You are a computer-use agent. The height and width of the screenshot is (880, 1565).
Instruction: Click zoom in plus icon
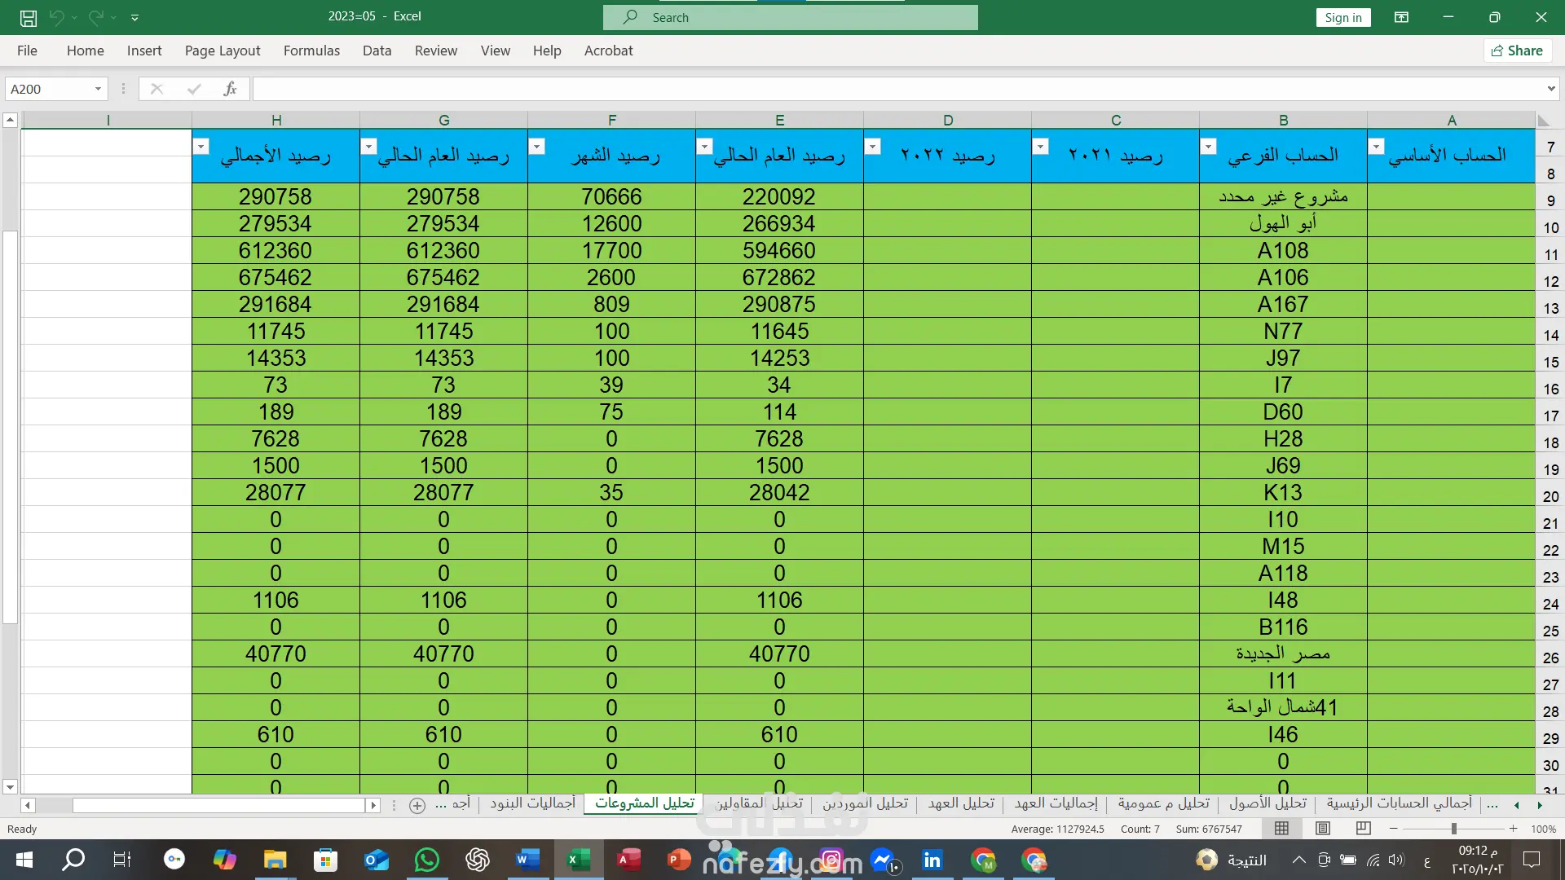[x=1513, y=829]
